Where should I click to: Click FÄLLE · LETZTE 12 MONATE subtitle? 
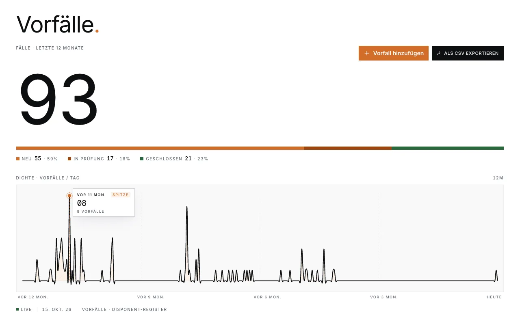click(50, 48)
